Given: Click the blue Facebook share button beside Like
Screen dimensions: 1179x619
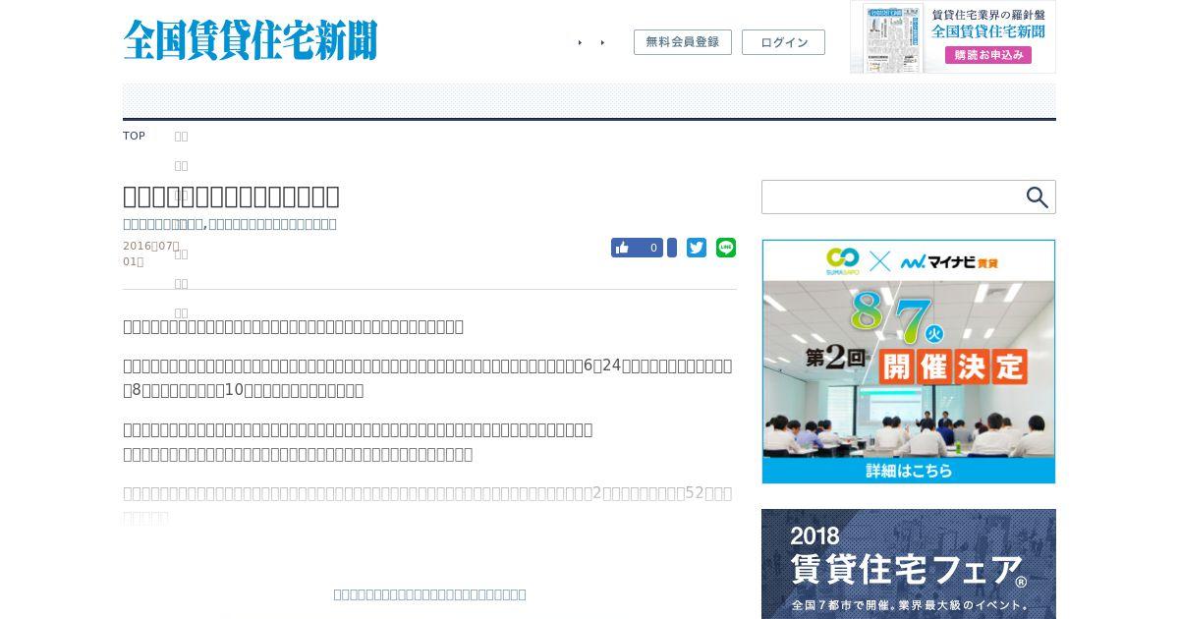Looking at the screenshot, I should coord(672,248).
